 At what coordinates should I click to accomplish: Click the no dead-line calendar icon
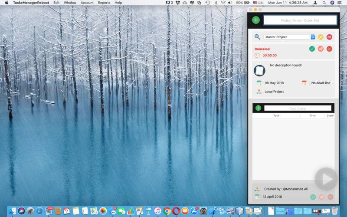pyautogui.click(x=304, y=82)
